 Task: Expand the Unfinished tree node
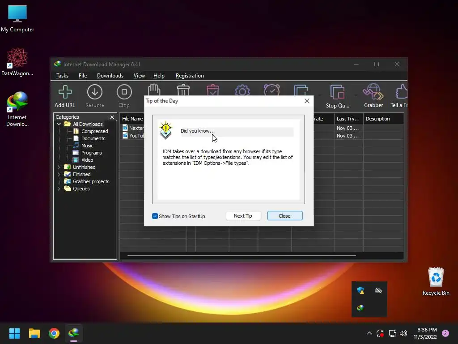pyautogui.click(x=59, y=167)
